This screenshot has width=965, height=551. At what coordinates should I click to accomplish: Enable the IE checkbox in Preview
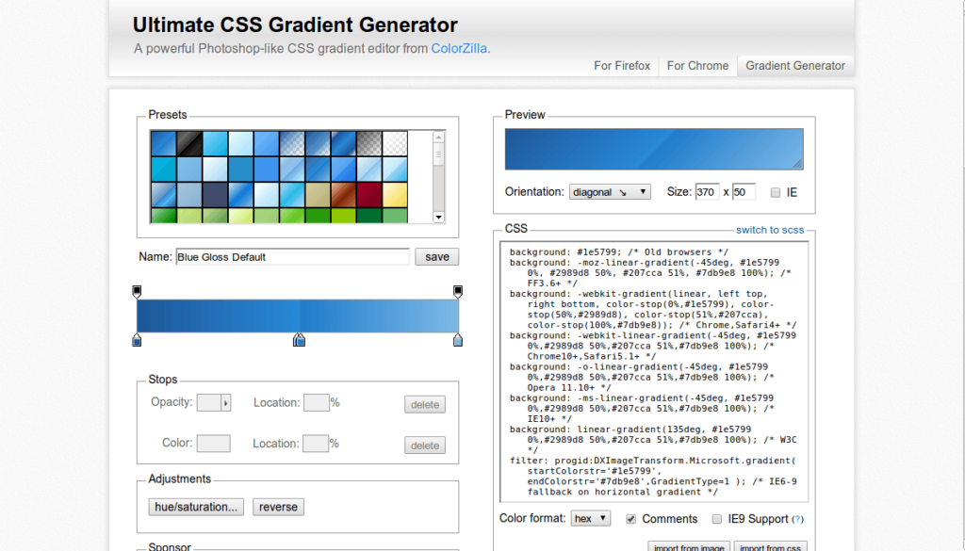[776, 192]
